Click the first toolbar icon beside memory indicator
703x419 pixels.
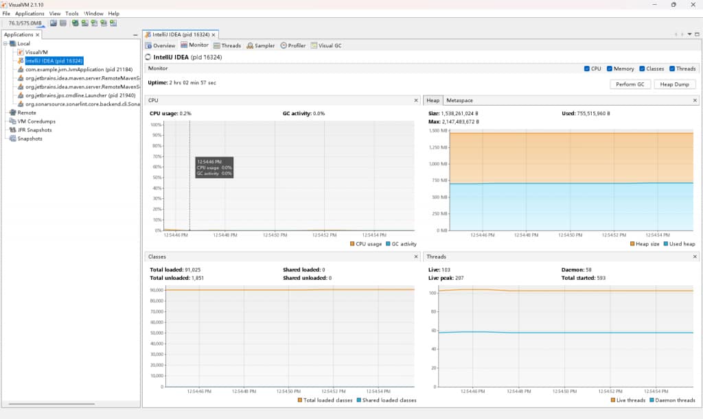(x=54, y=23)
